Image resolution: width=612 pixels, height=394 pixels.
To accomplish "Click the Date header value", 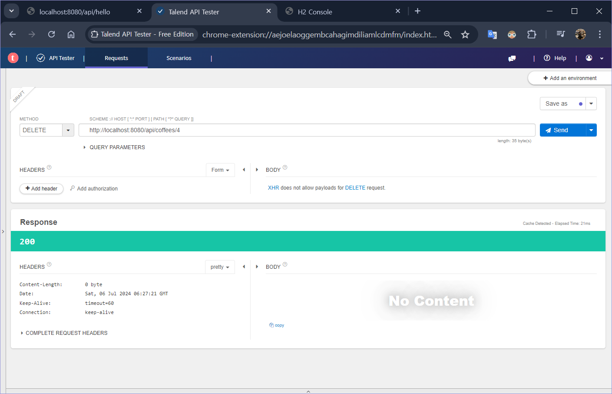I will pos(126,294).
